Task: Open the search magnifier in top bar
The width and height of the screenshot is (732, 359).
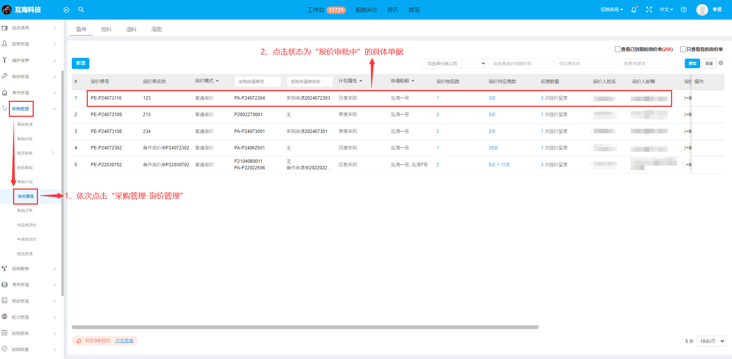Action: point(81,10)
